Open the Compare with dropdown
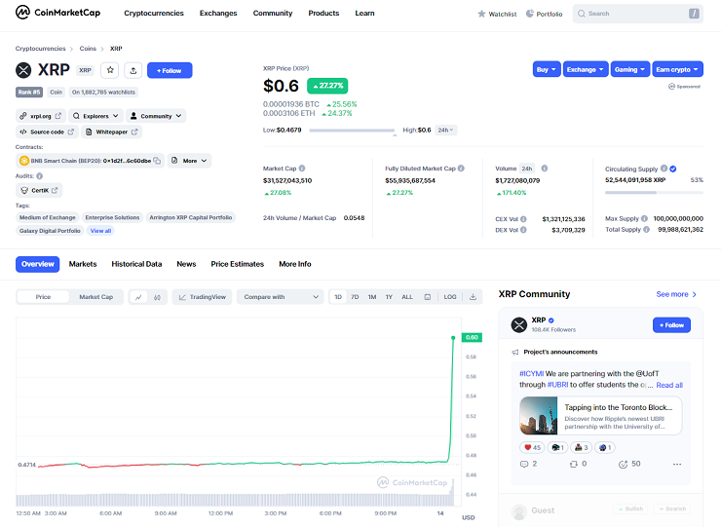Image resolution: width=721 pixels, height=527 pixels. tap(281, 297)
